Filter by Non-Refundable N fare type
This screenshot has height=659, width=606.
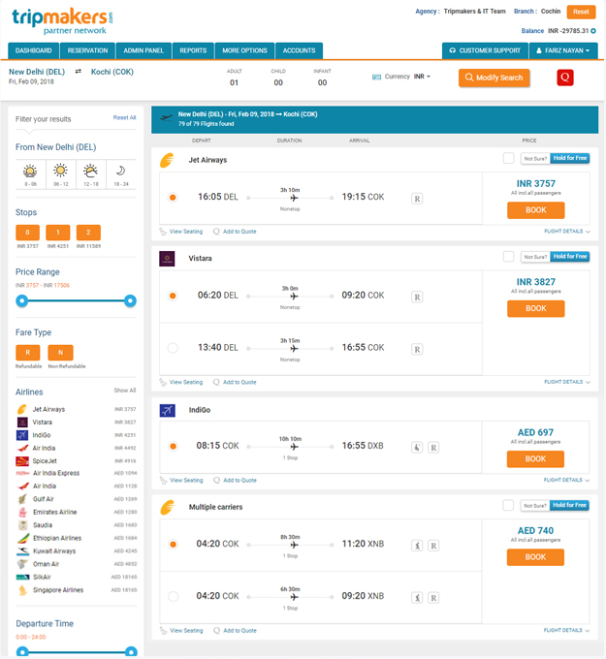pyautogui.click(x=60, y=353)
